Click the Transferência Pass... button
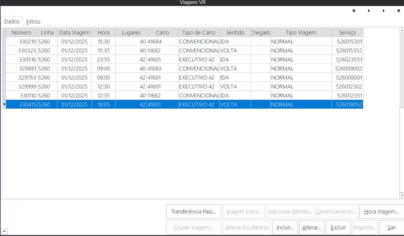This screenshot has height=236, width=404. pyautogui.click(x=193, y=212)
